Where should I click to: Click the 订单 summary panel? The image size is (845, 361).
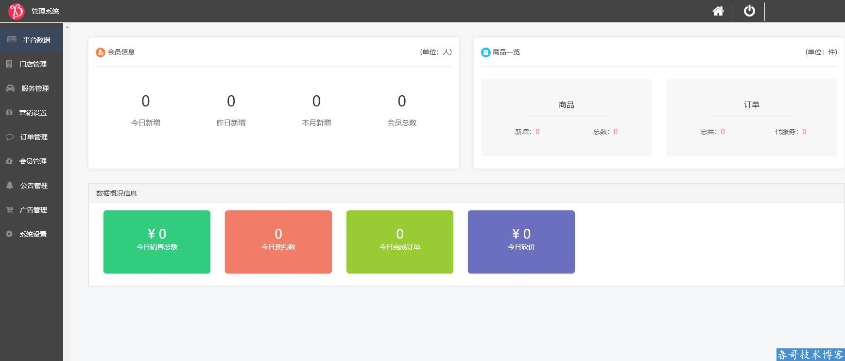[751, 118]
